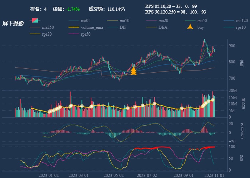
Task: Click the RPS axis title
Action: (x=242, y=158)
